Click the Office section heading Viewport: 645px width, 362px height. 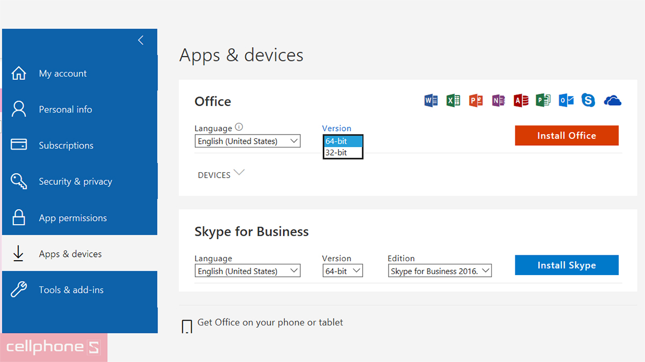pos(213,101)
